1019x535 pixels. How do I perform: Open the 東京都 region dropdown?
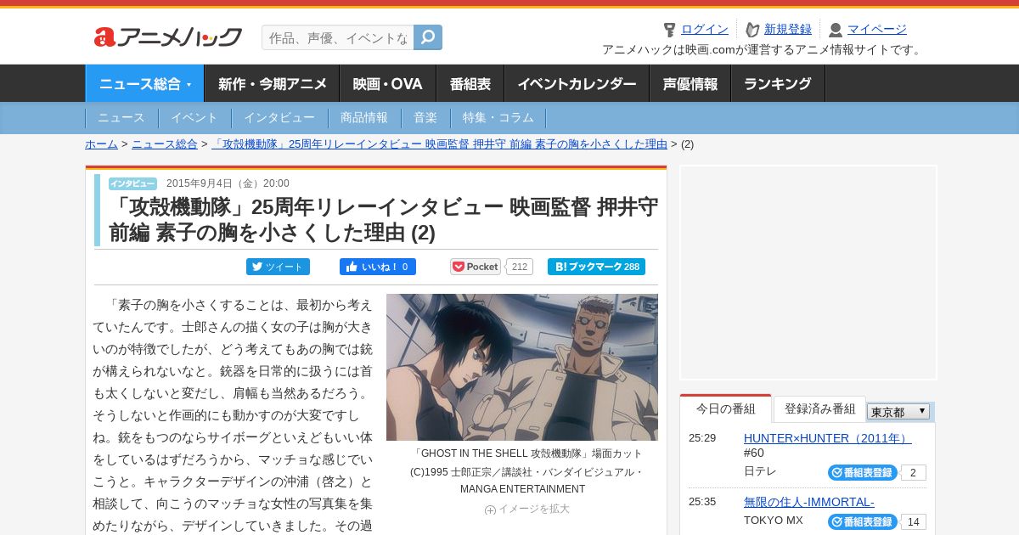point(898,412)
